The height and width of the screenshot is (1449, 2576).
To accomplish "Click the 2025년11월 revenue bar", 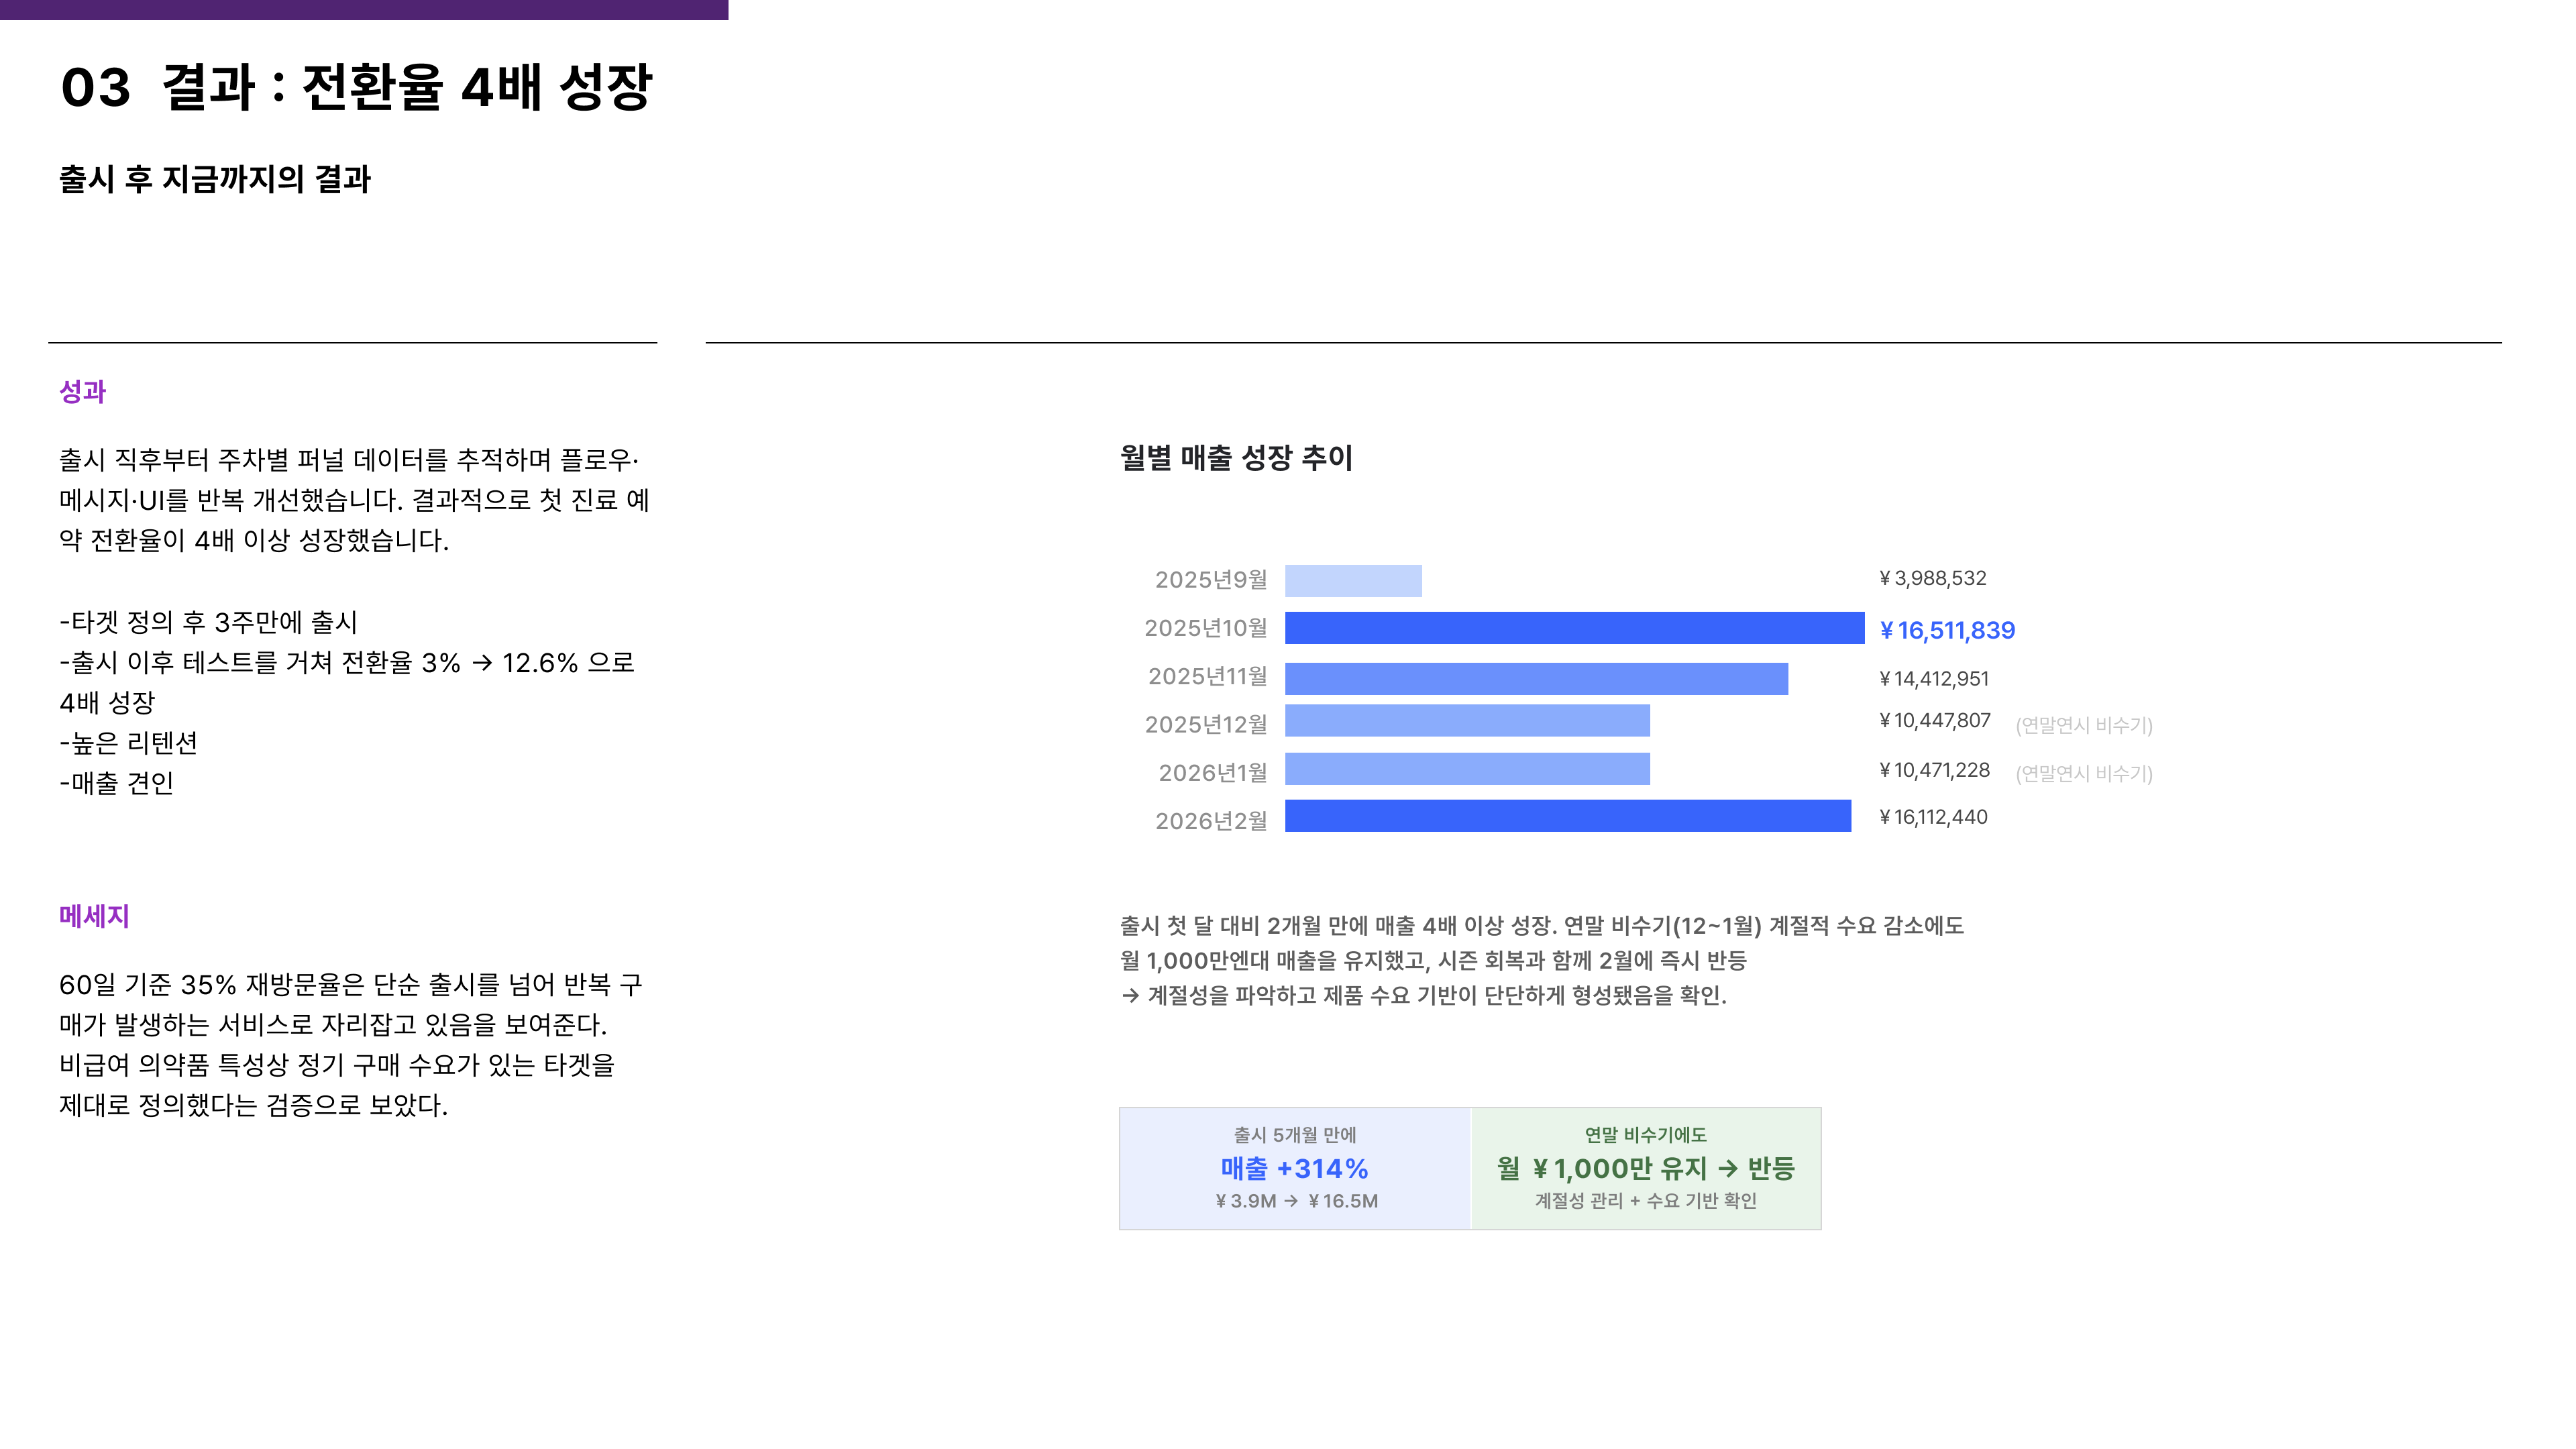I will (1536, 678).
